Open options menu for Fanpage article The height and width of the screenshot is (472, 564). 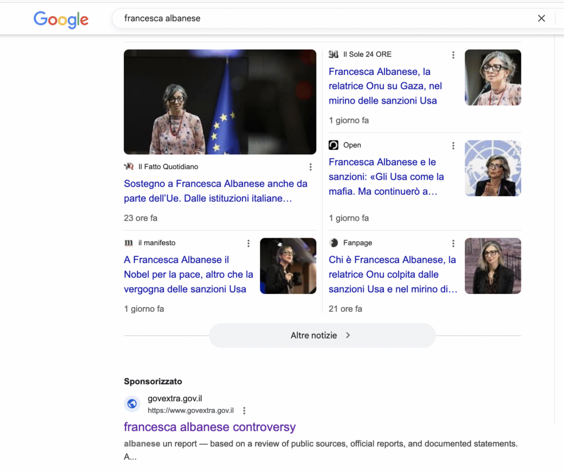pyautogui.click(x=453, y=243)
